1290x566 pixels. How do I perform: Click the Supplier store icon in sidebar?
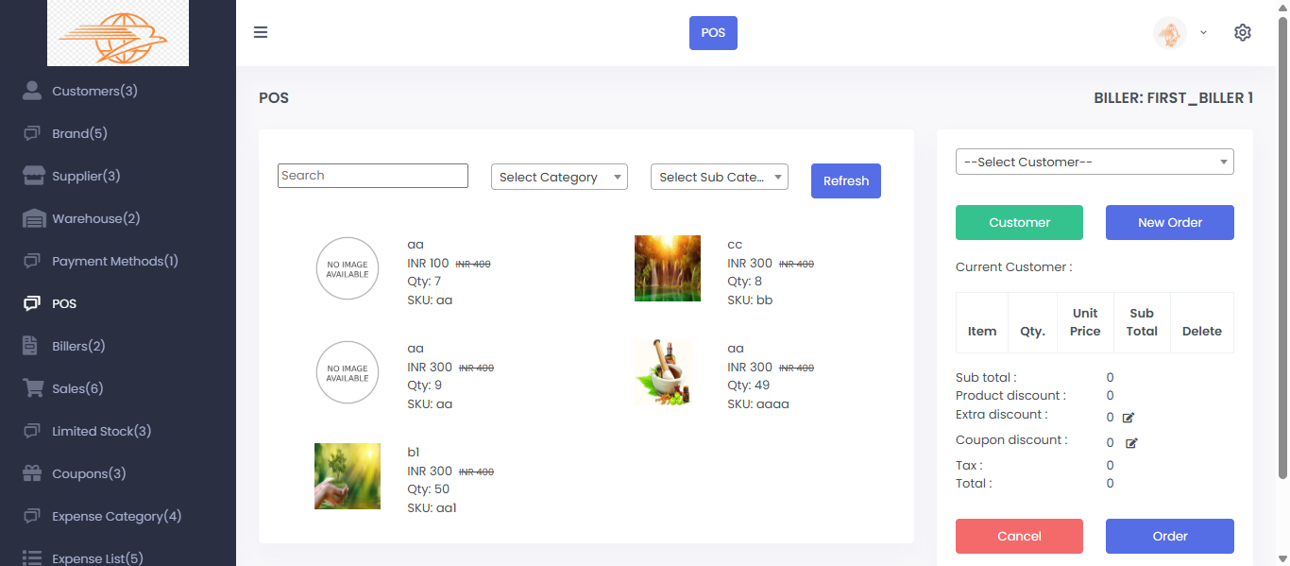34,176
